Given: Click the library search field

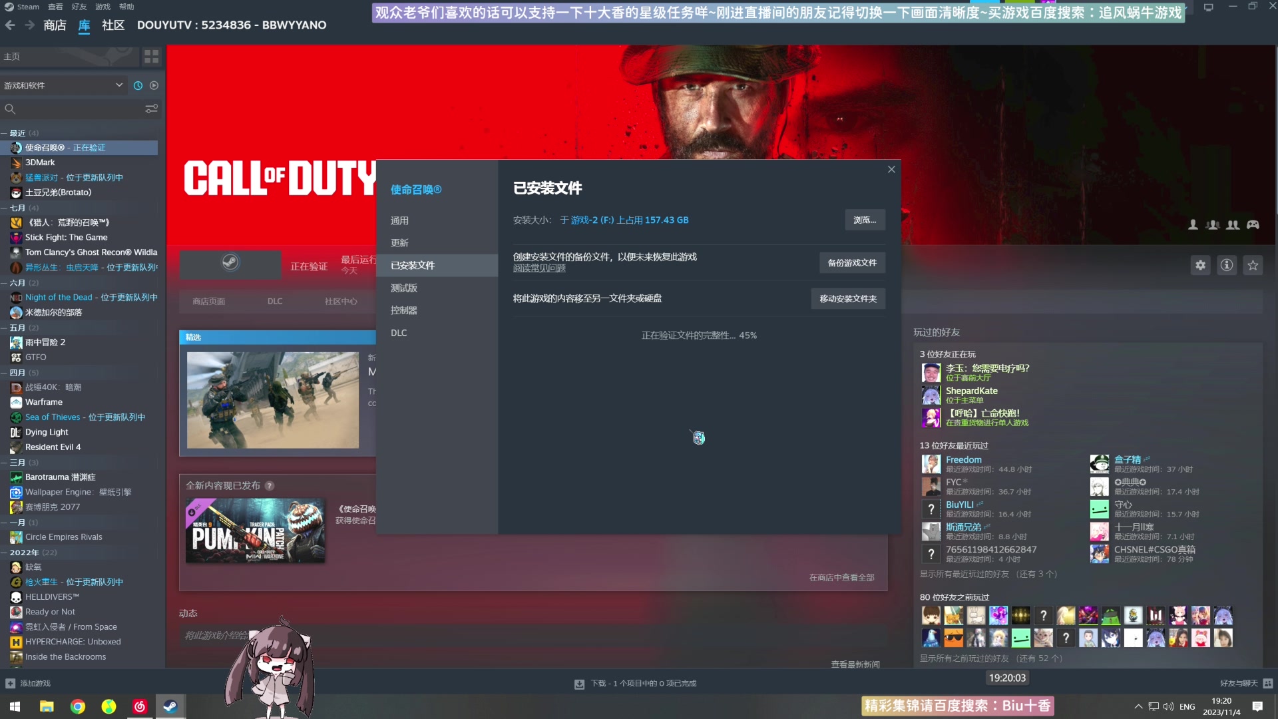Looking at the screenshot, I should coord(73,109).
